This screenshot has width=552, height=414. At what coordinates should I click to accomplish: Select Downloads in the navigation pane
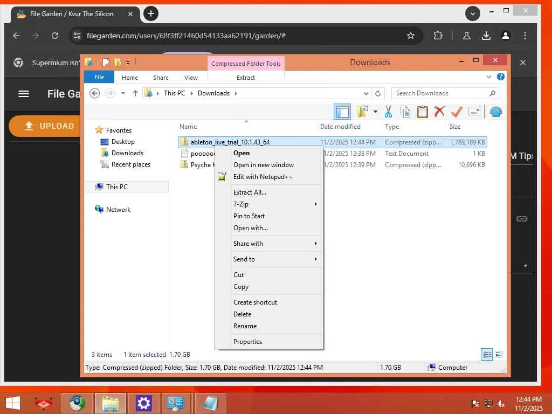tap(127, 153)
